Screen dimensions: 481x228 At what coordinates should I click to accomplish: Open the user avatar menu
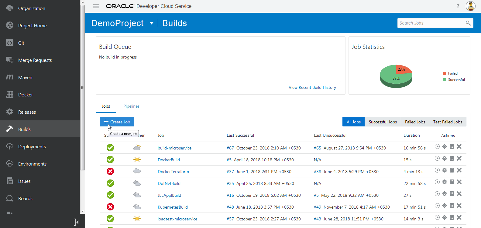tap(470, 6)
